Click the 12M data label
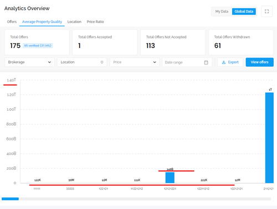 point(238,180)
